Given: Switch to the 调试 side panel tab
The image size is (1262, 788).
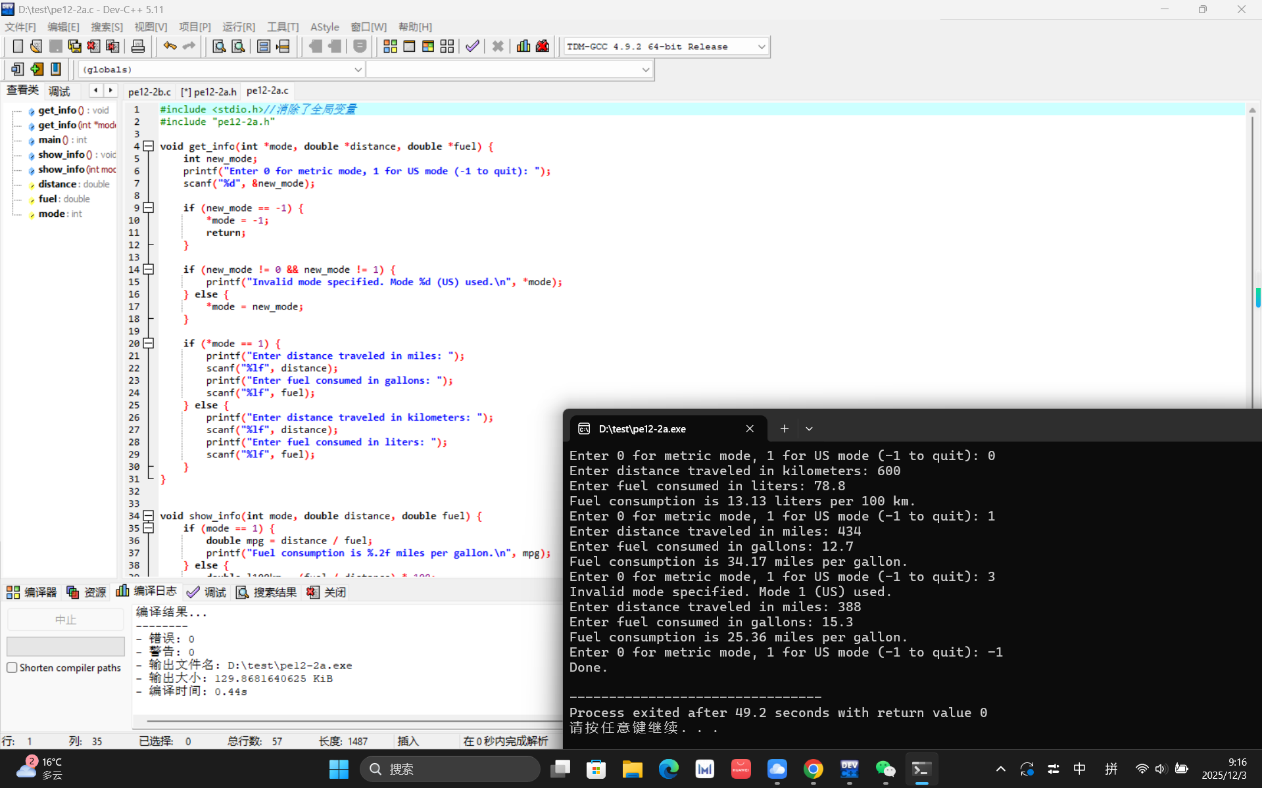Looking at the screenshot, I should point(59,91).
